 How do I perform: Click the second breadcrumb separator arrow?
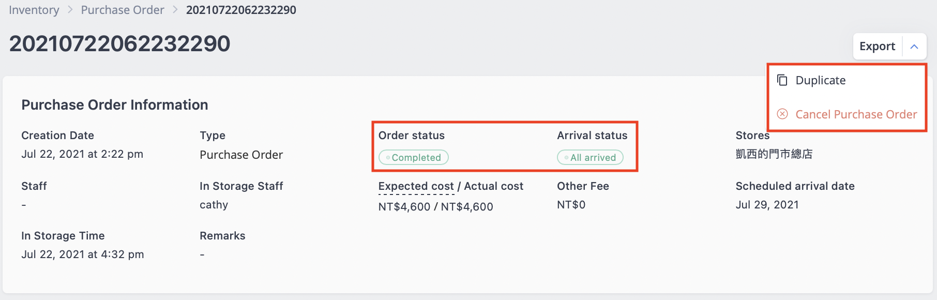pos(175,10)
